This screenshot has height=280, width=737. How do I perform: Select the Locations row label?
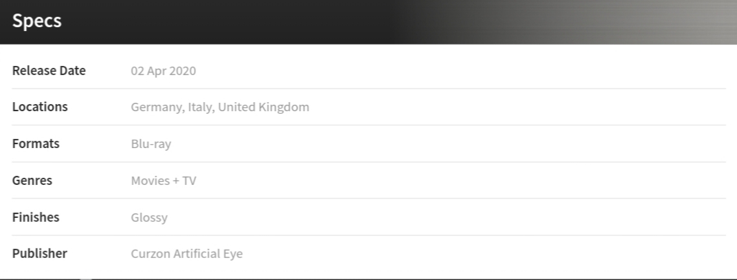40,107
